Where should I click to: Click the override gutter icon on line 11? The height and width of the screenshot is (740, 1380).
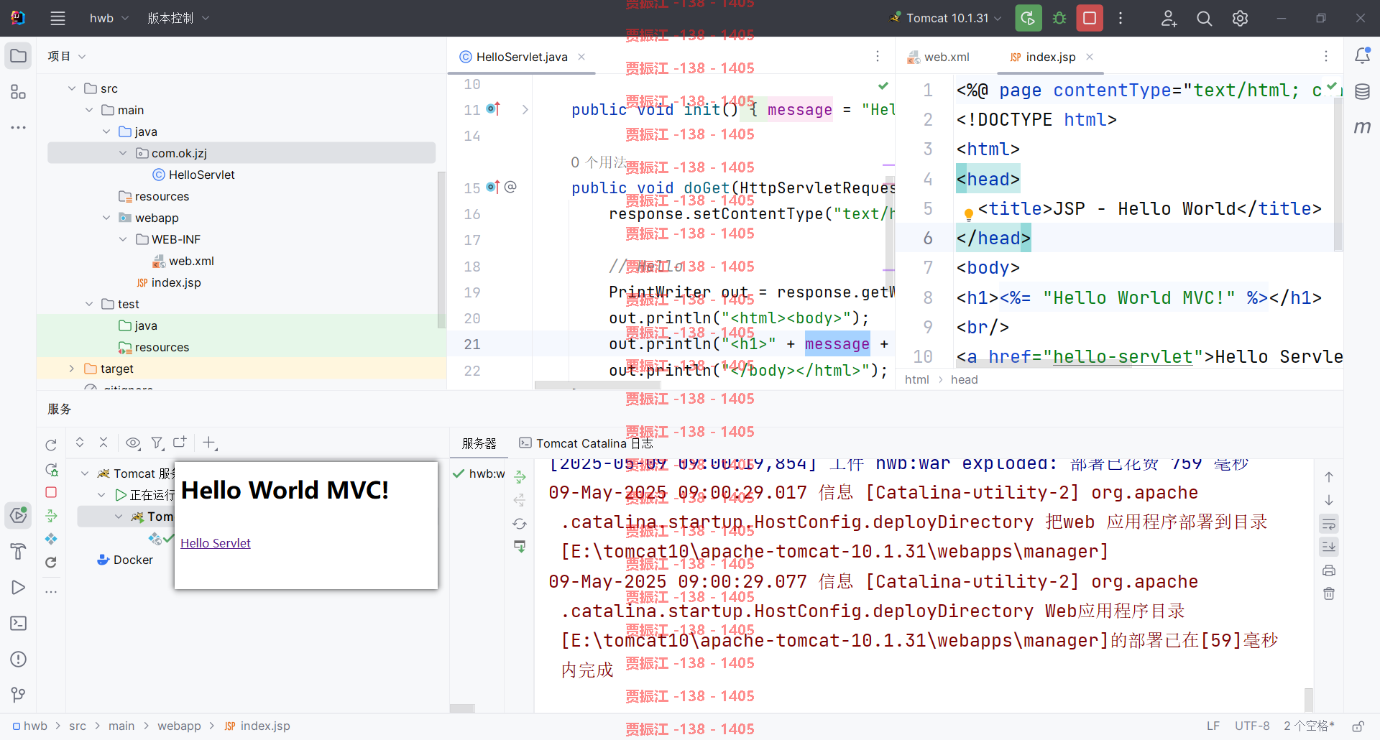(x=493, y=109)
